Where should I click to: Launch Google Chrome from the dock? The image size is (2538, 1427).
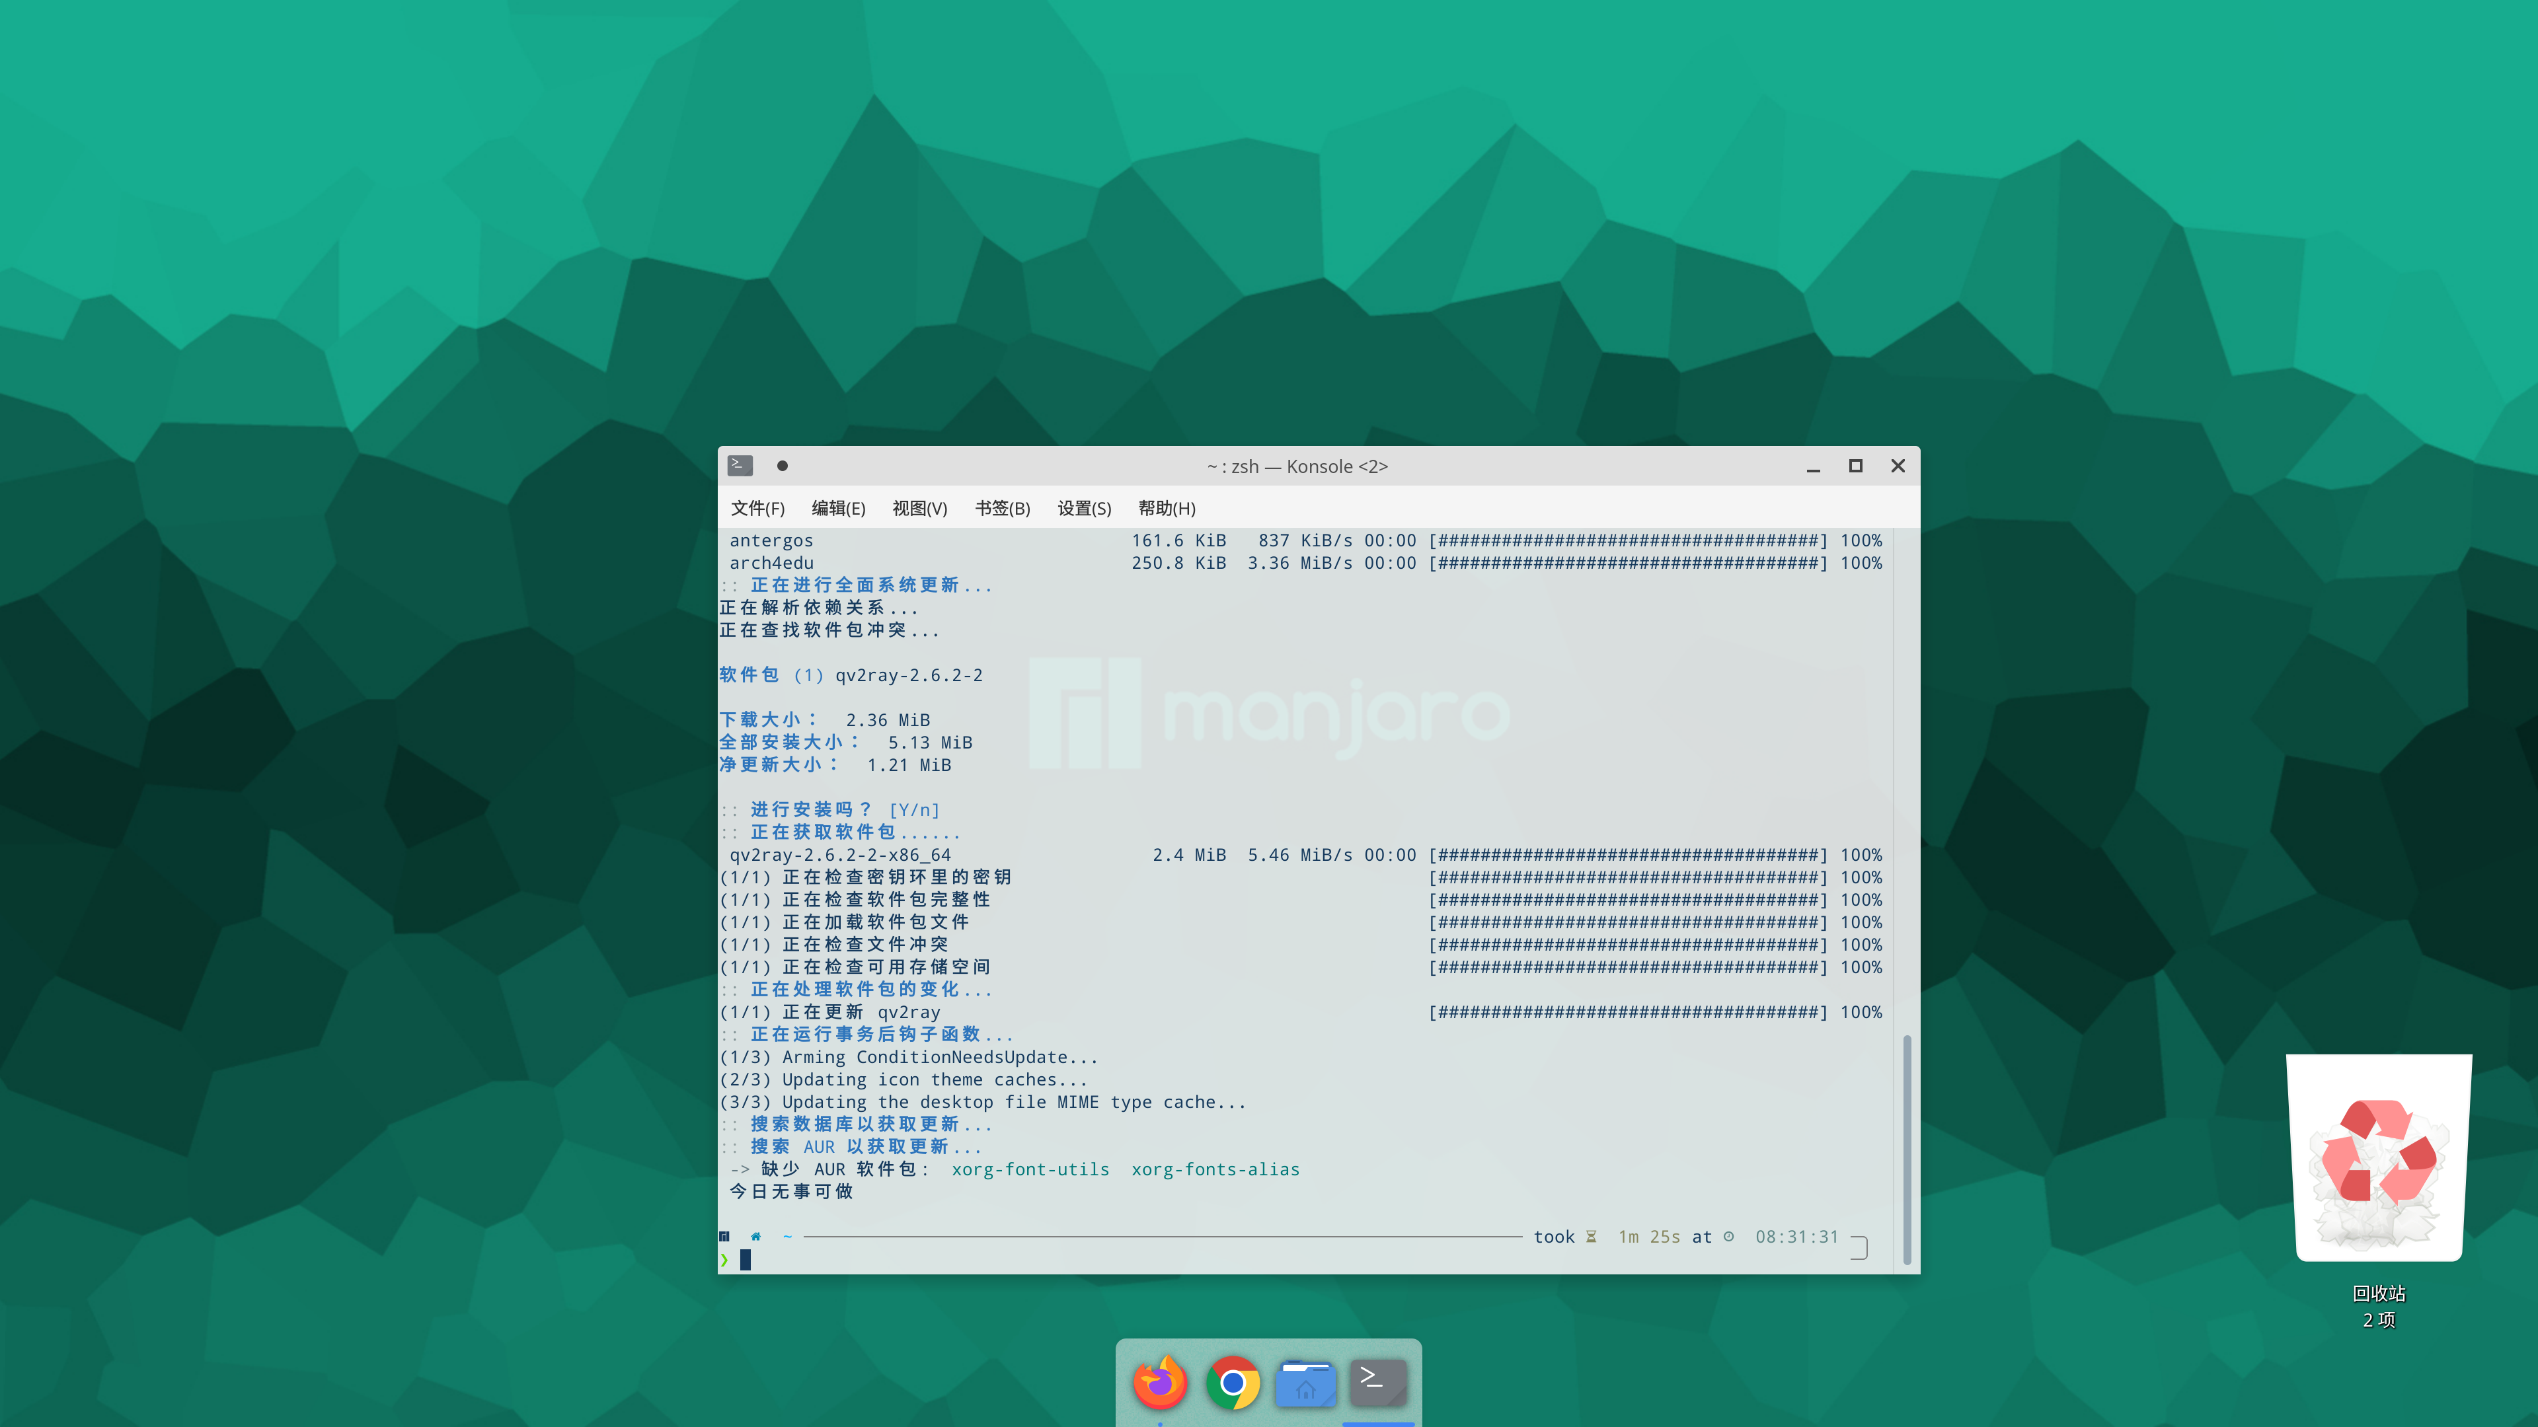coord(1233,1383)
